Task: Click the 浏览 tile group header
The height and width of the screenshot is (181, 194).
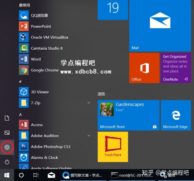Action: tap(101, 94)
